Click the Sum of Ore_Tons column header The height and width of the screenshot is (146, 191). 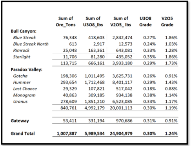coord(65,22)
